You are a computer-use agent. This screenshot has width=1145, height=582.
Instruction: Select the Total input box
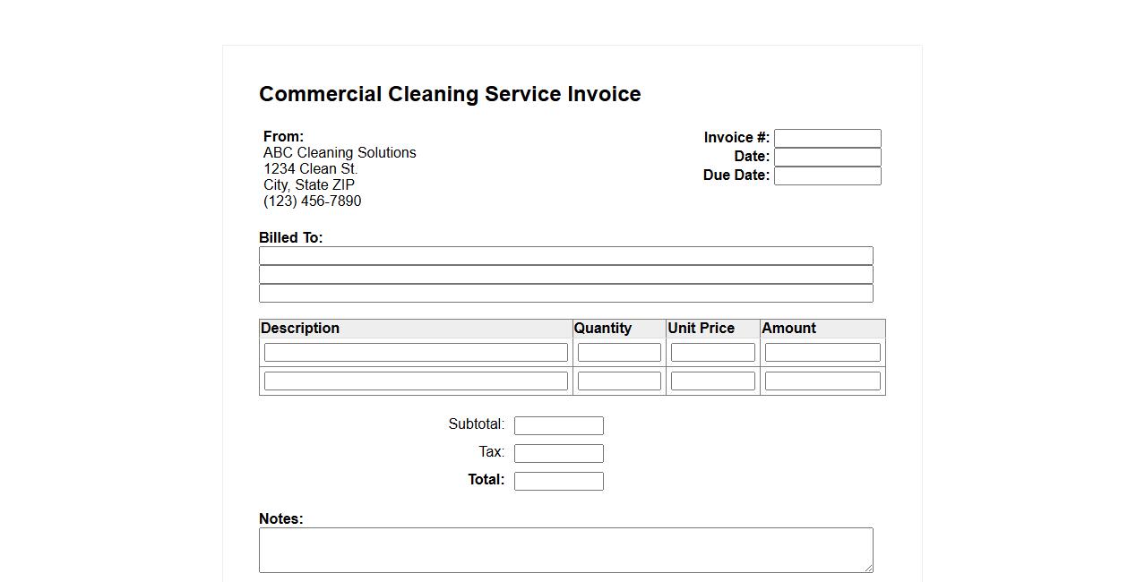558,481
